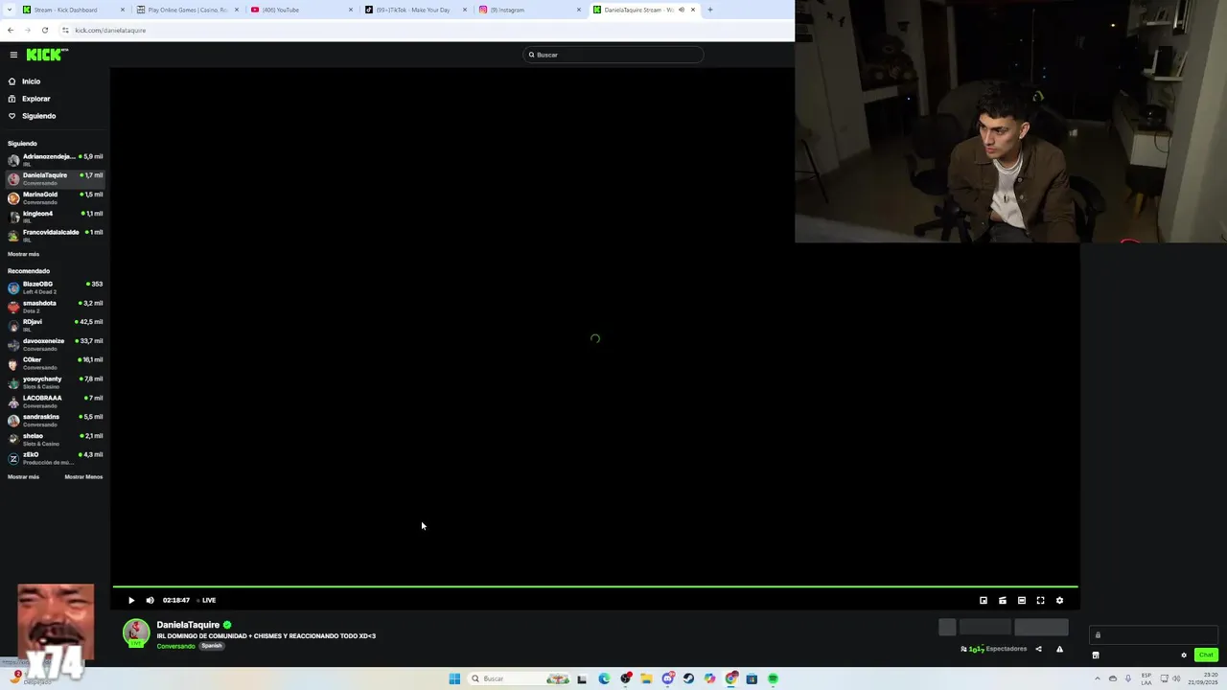The height and width of the screenshot is (690, 1227).
Task: Open Spotify from the taskbar
Action: [773, 678]
